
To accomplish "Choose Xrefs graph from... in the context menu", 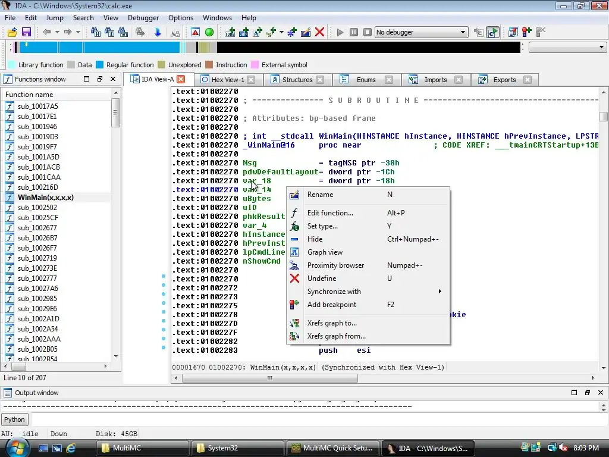I will tap(368, 336).
